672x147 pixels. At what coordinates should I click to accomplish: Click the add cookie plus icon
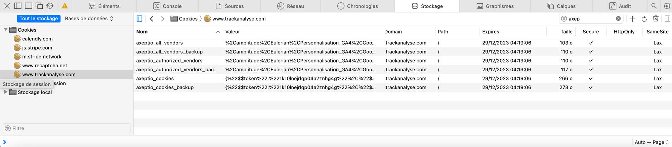(632, 19)
